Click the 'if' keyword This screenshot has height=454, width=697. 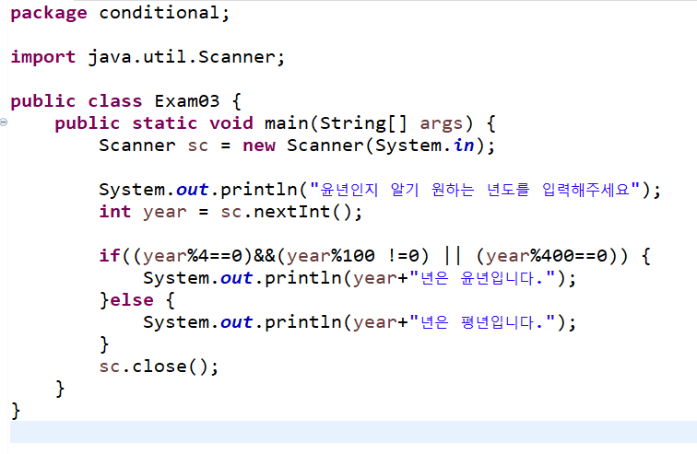pyautogui.click(x=110, y=256)
